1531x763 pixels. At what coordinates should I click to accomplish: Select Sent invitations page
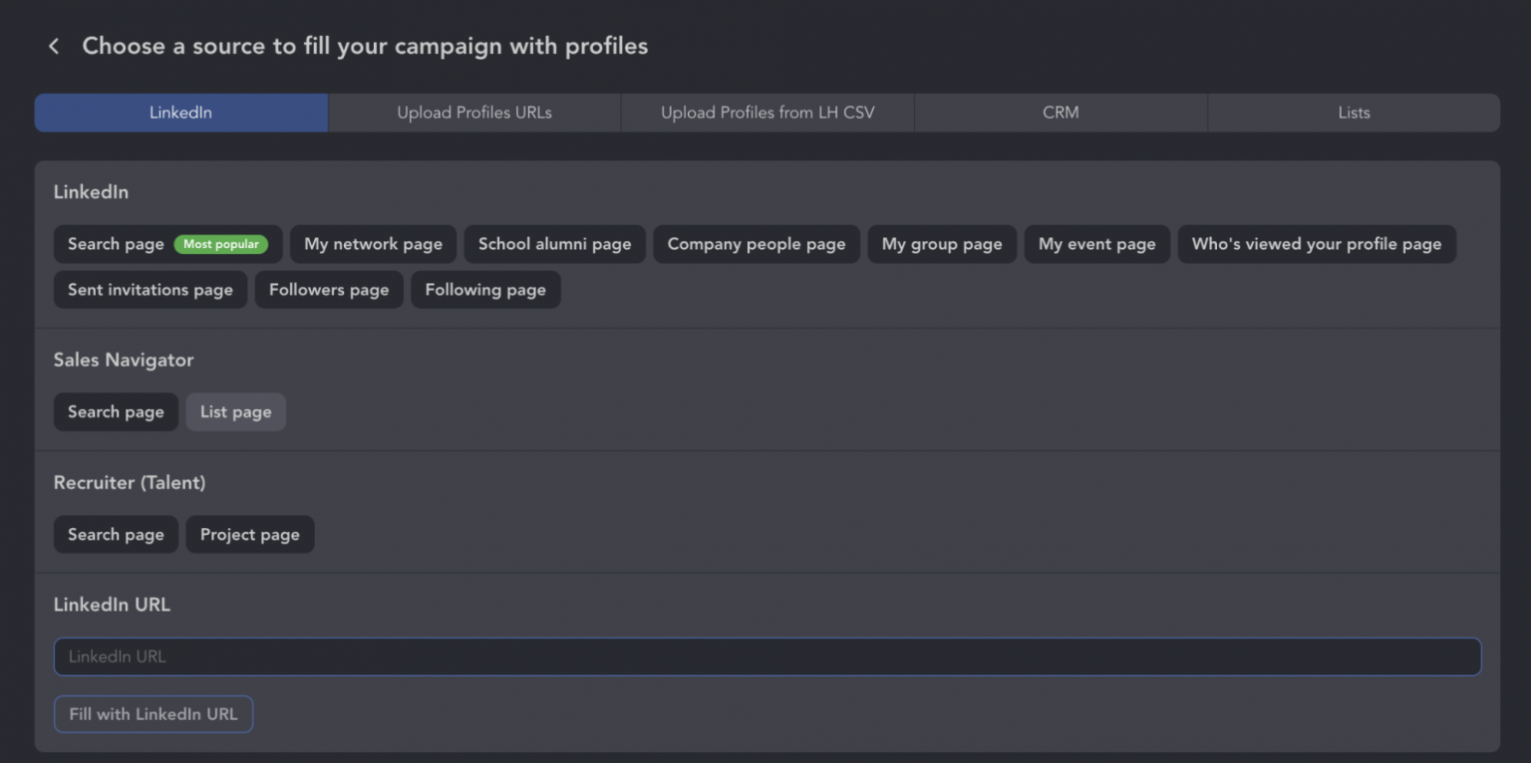[150, 290]
